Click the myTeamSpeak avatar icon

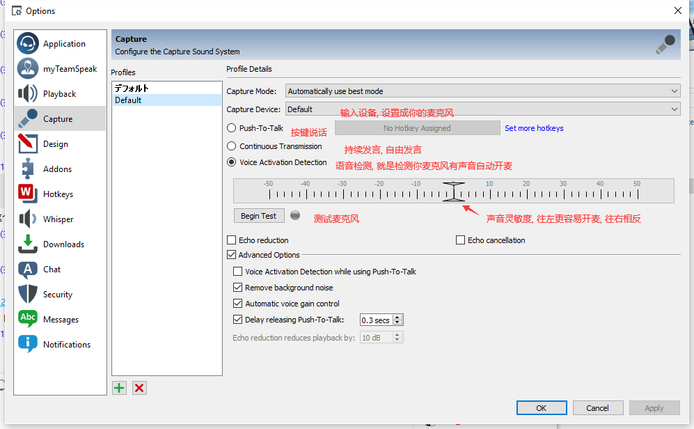(x=27, y=69)
